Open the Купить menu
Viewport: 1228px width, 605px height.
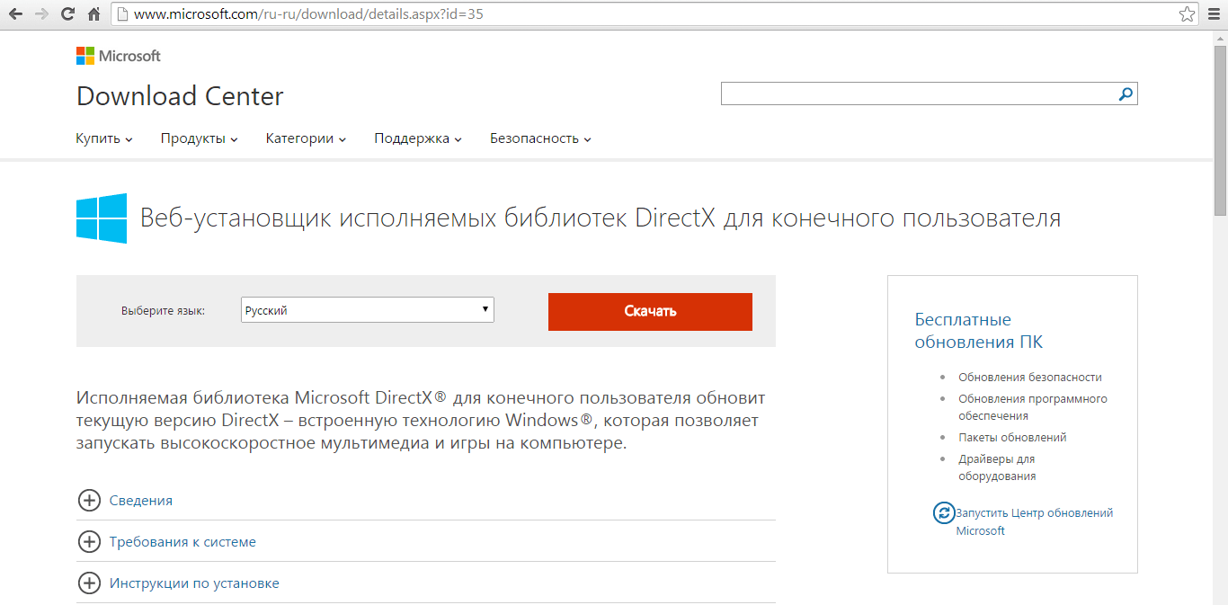[104, 138]
